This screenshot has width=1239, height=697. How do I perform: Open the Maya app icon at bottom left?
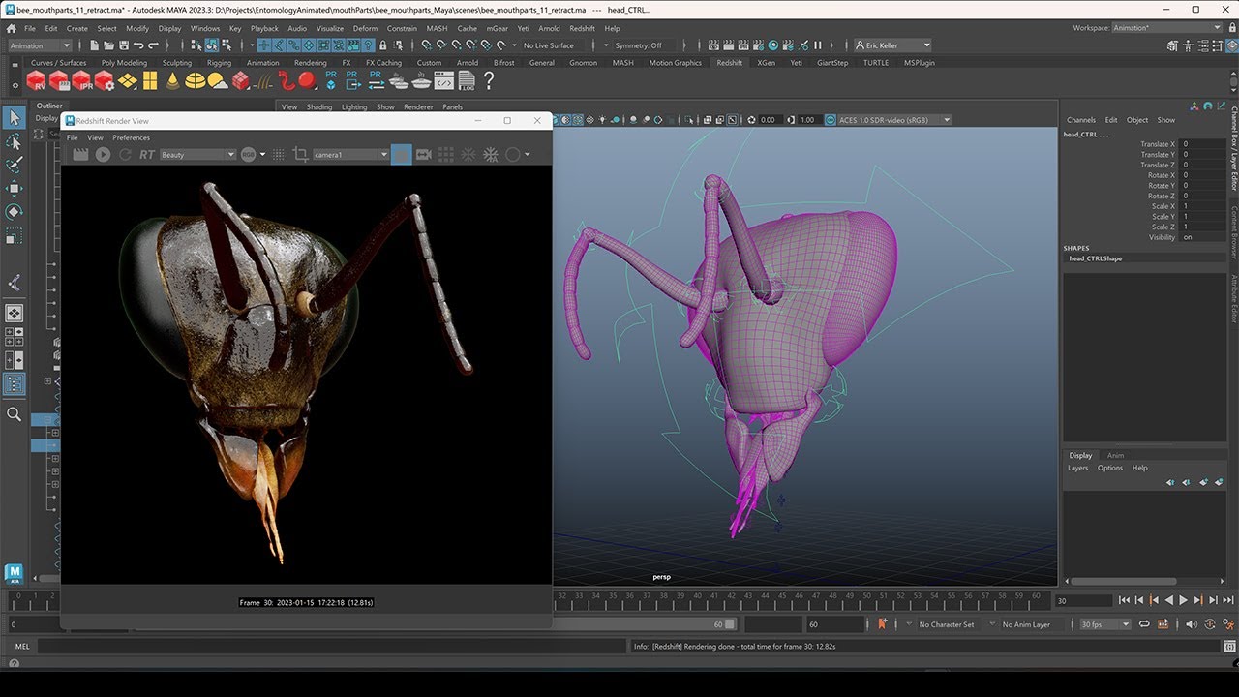14,574
